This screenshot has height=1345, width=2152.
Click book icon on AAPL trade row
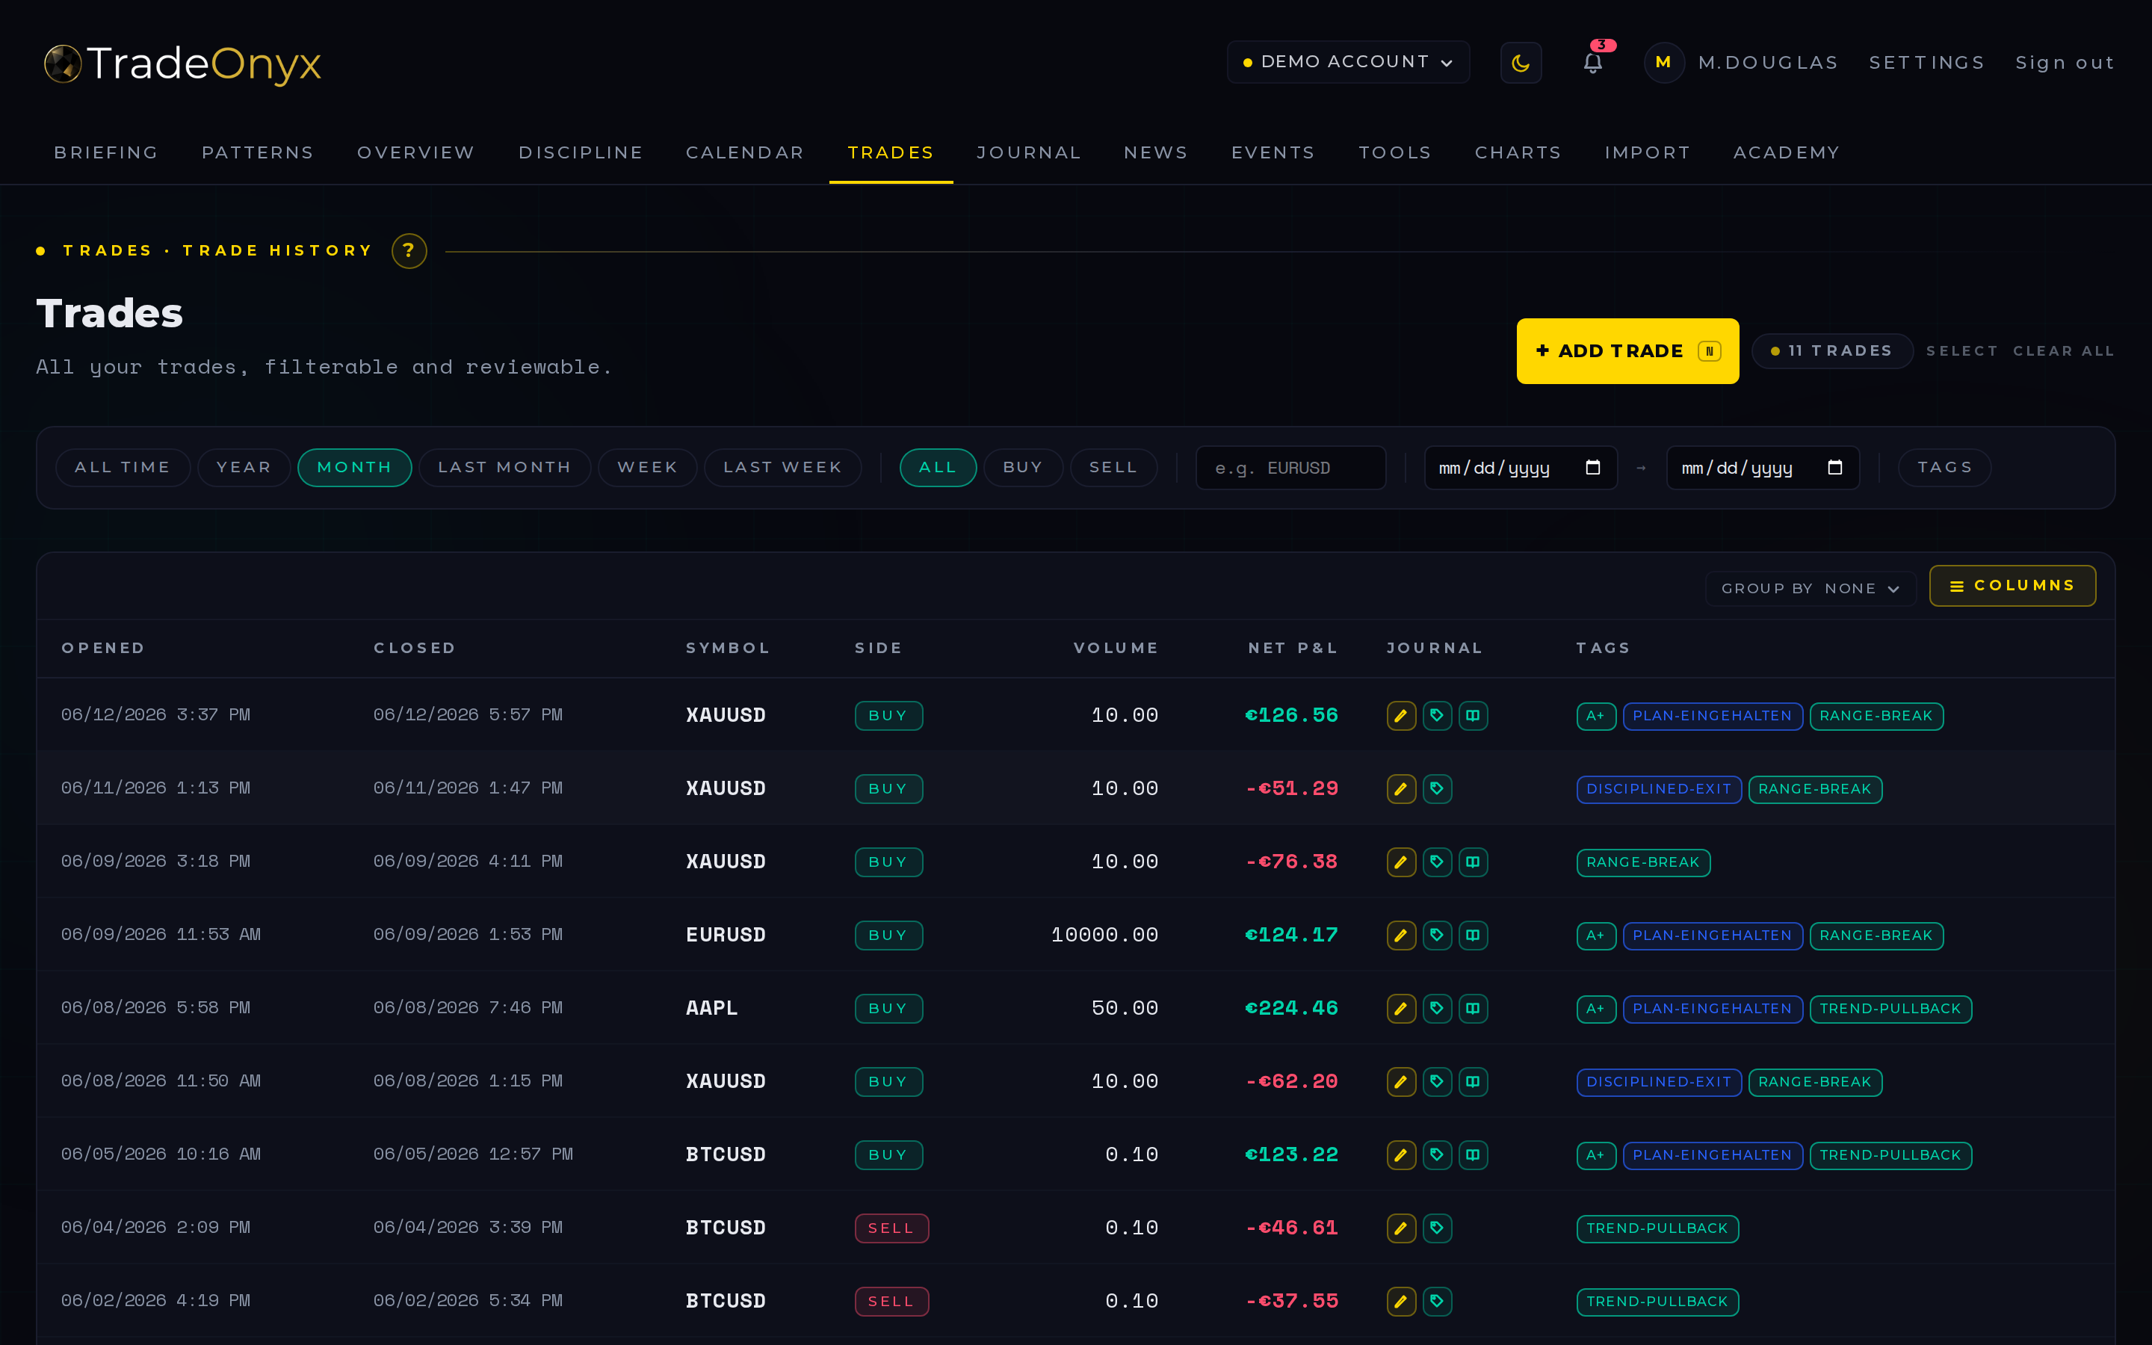click(1473, 1008)
